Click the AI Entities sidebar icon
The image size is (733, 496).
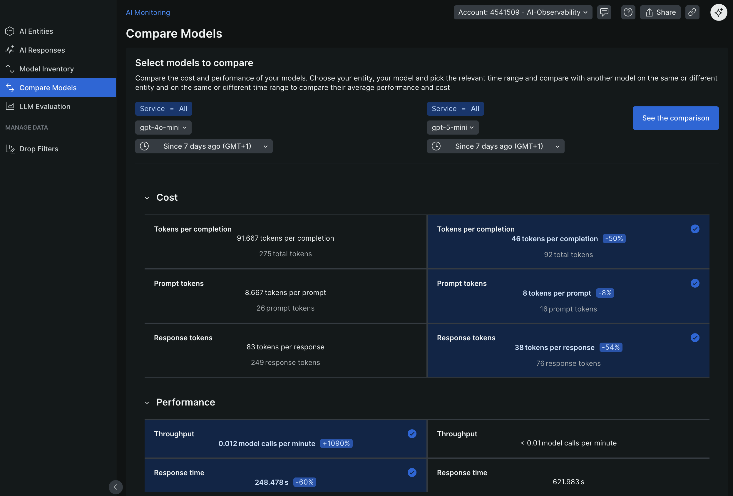10,31
